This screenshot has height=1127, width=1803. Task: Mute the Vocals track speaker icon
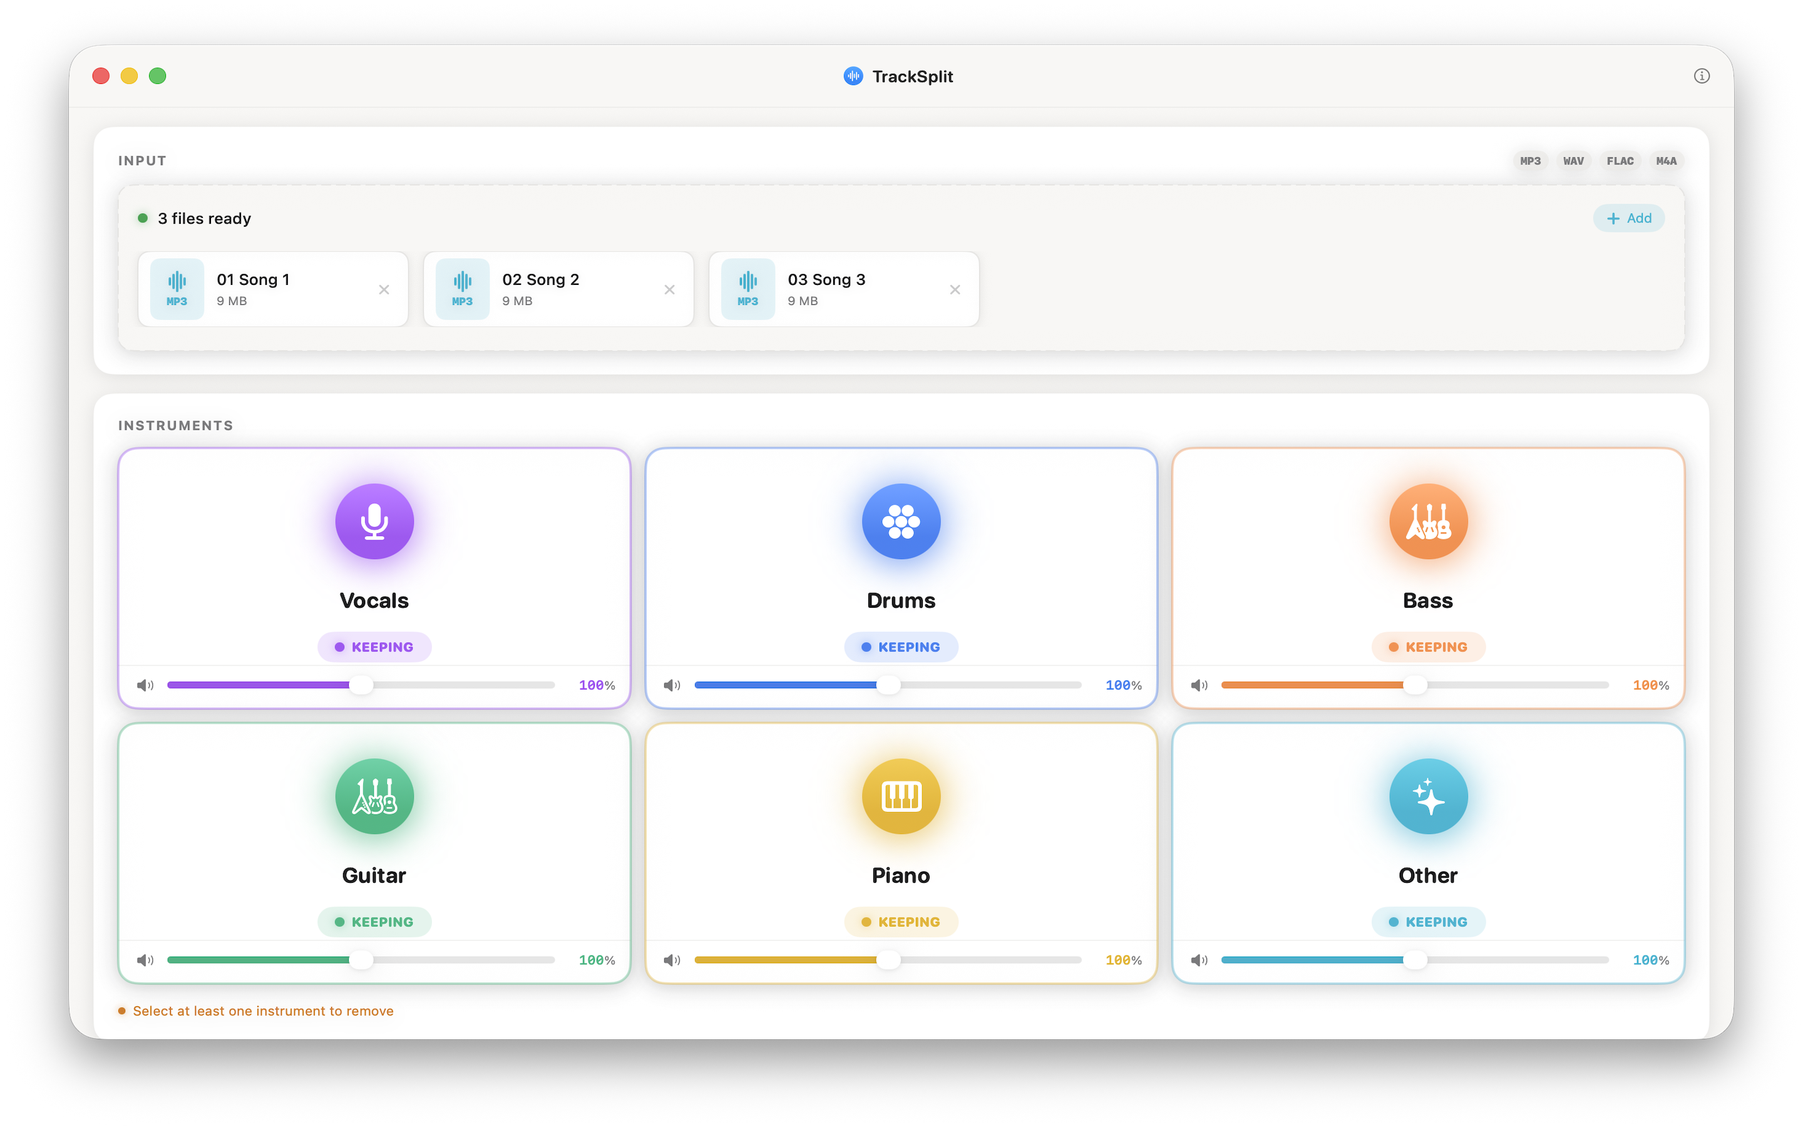click(146, 684)
